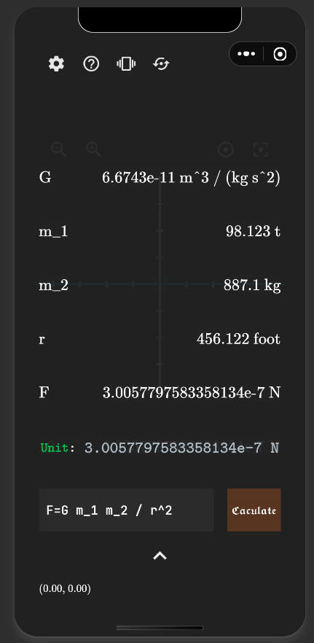Viewport: 314px width, 643px height.
Task: Select the m_2 value 887.1 kg
Action: (252, 285)
